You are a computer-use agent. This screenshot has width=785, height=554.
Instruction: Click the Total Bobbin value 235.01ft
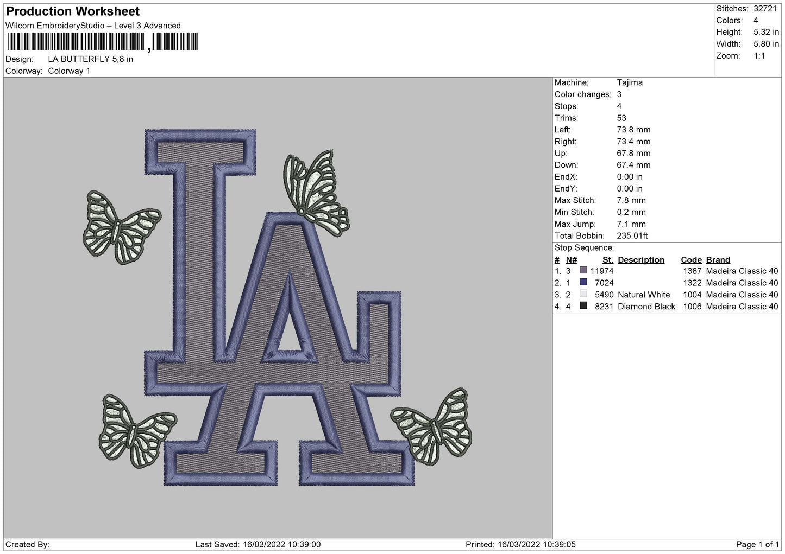point(632,235)
